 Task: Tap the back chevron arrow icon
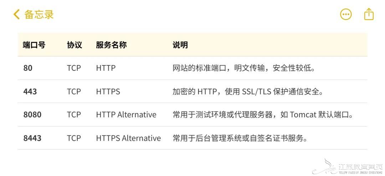click(x=16, y=15)
